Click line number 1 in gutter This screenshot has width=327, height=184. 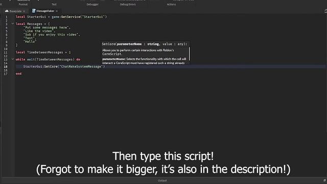7,17
